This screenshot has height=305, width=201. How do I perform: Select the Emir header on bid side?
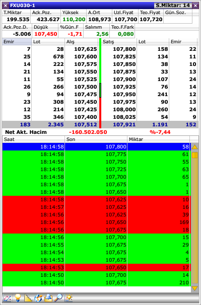17,42
